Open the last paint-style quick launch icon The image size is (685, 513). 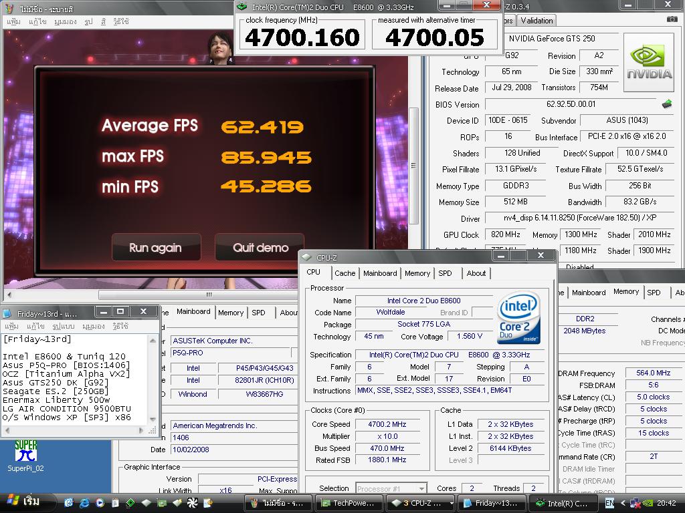pyautogui.click(x=208, y=503)
